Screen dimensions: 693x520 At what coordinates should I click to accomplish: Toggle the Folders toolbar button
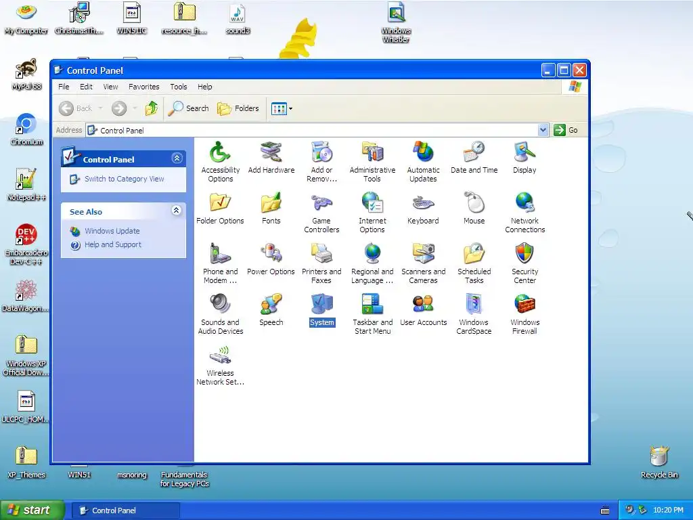[238, 108]
